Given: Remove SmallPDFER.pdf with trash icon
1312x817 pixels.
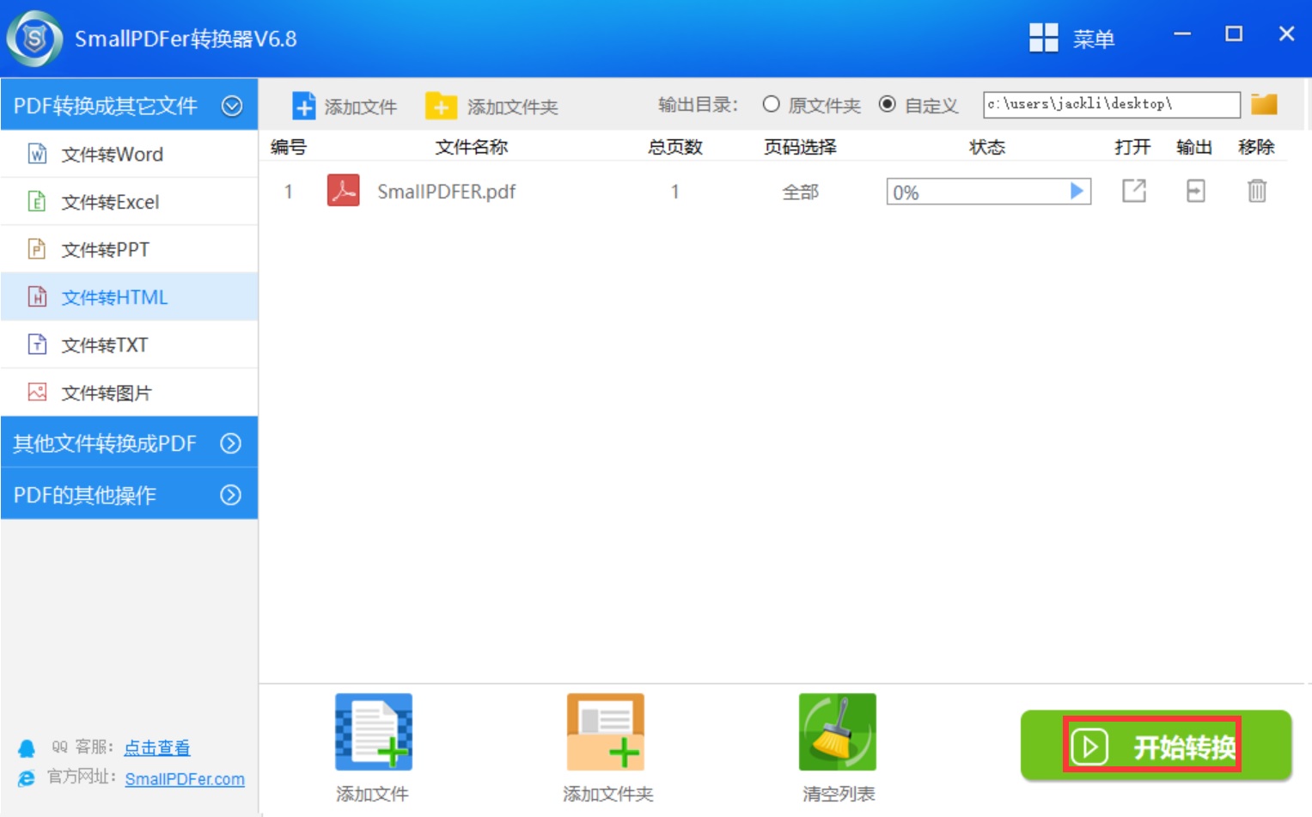Looking at the screenshot, I should click(1257, 191).
